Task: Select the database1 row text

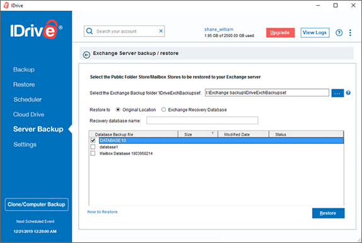Action: [x=108, y=147]
